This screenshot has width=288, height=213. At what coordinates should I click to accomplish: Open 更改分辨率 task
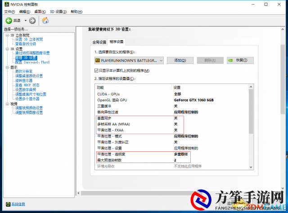24,71
